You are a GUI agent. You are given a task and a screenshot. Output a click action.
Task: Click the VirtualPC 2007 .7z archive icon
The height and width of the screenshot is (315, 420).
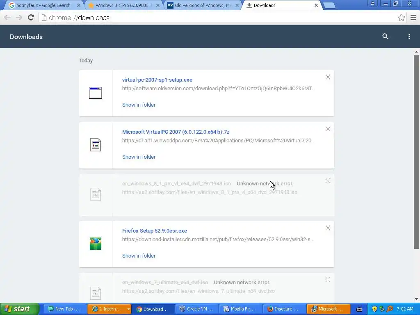tap(96, 145)
